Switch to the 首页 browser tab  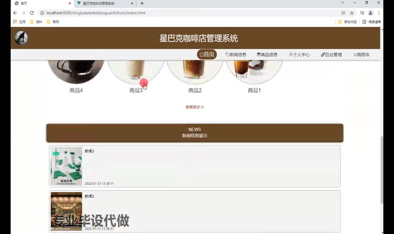pyautogui.click(x=42, y=3)
